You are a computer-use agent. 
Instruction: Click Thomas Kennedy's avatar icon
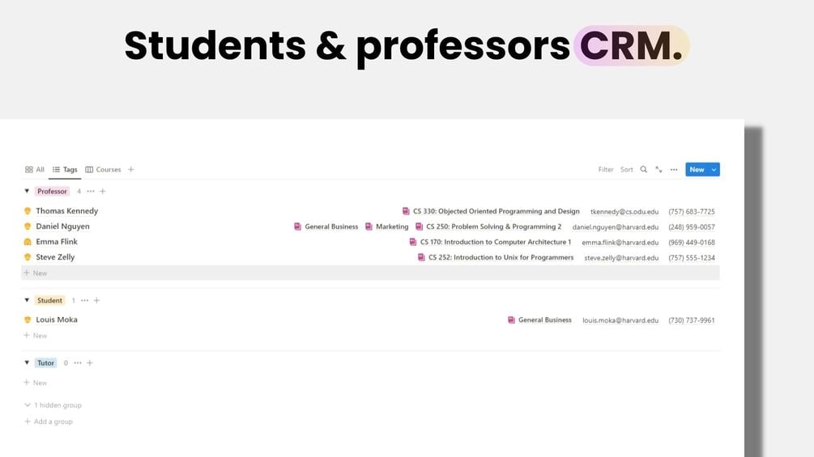tap(28, 211)
